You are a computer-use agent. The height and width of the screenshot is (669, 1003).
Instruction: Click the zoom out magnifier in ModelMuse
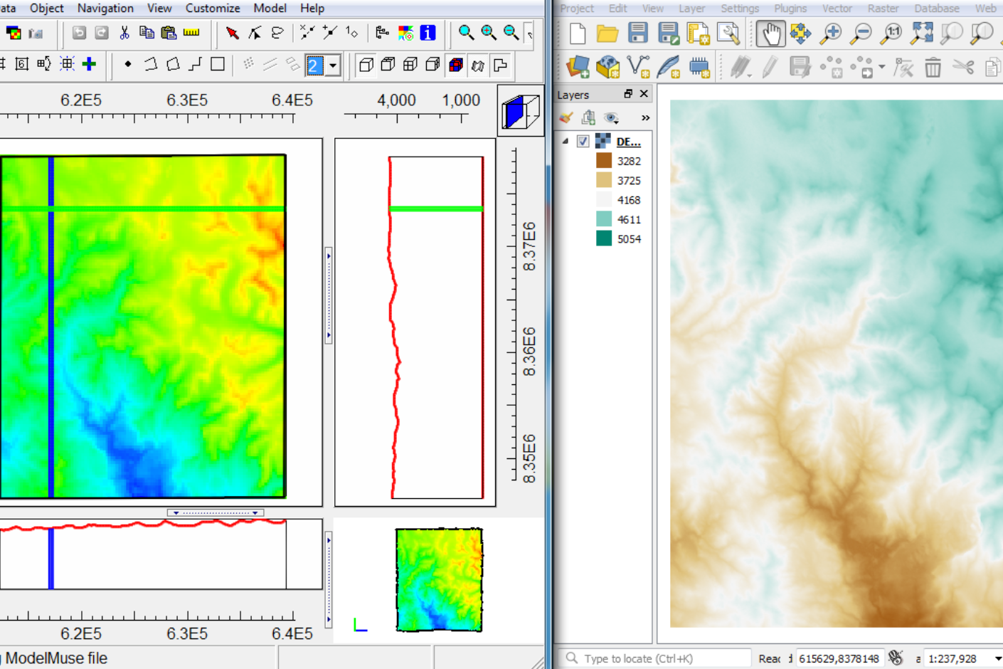tap(511, 33)
